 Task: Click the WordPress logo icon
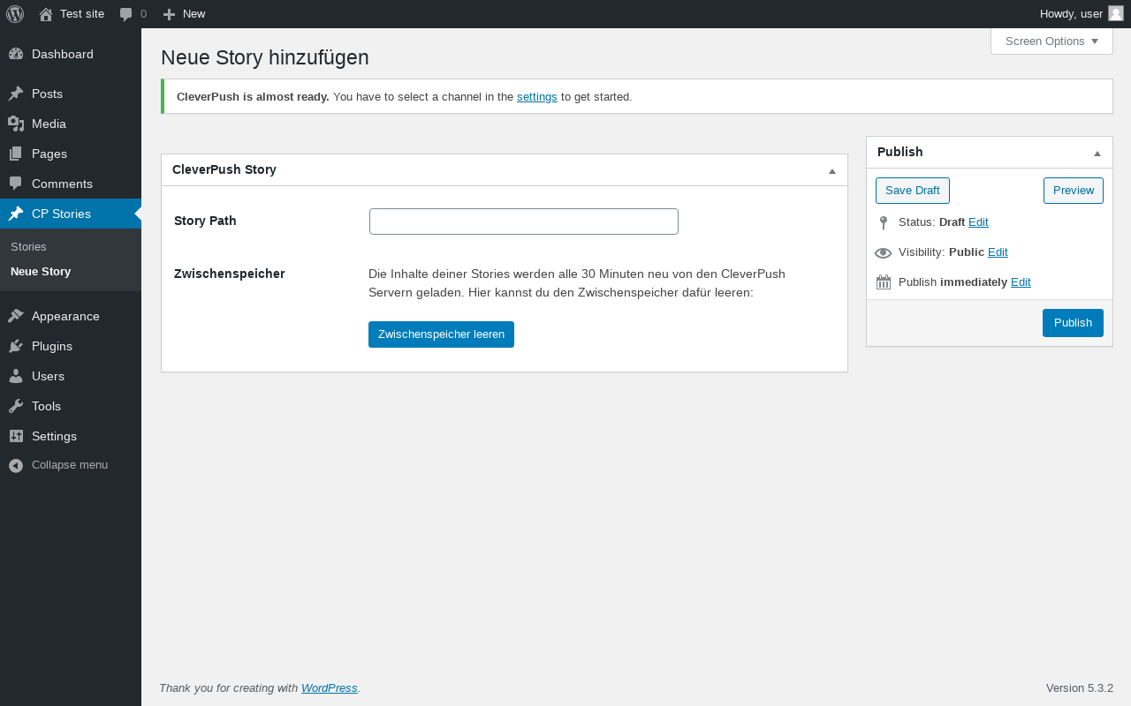(15, 14)
